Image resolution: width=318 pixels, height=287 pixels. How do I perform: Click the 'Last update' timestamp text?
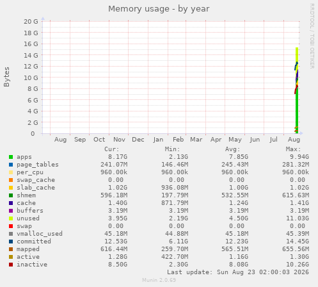pos(238,272)
